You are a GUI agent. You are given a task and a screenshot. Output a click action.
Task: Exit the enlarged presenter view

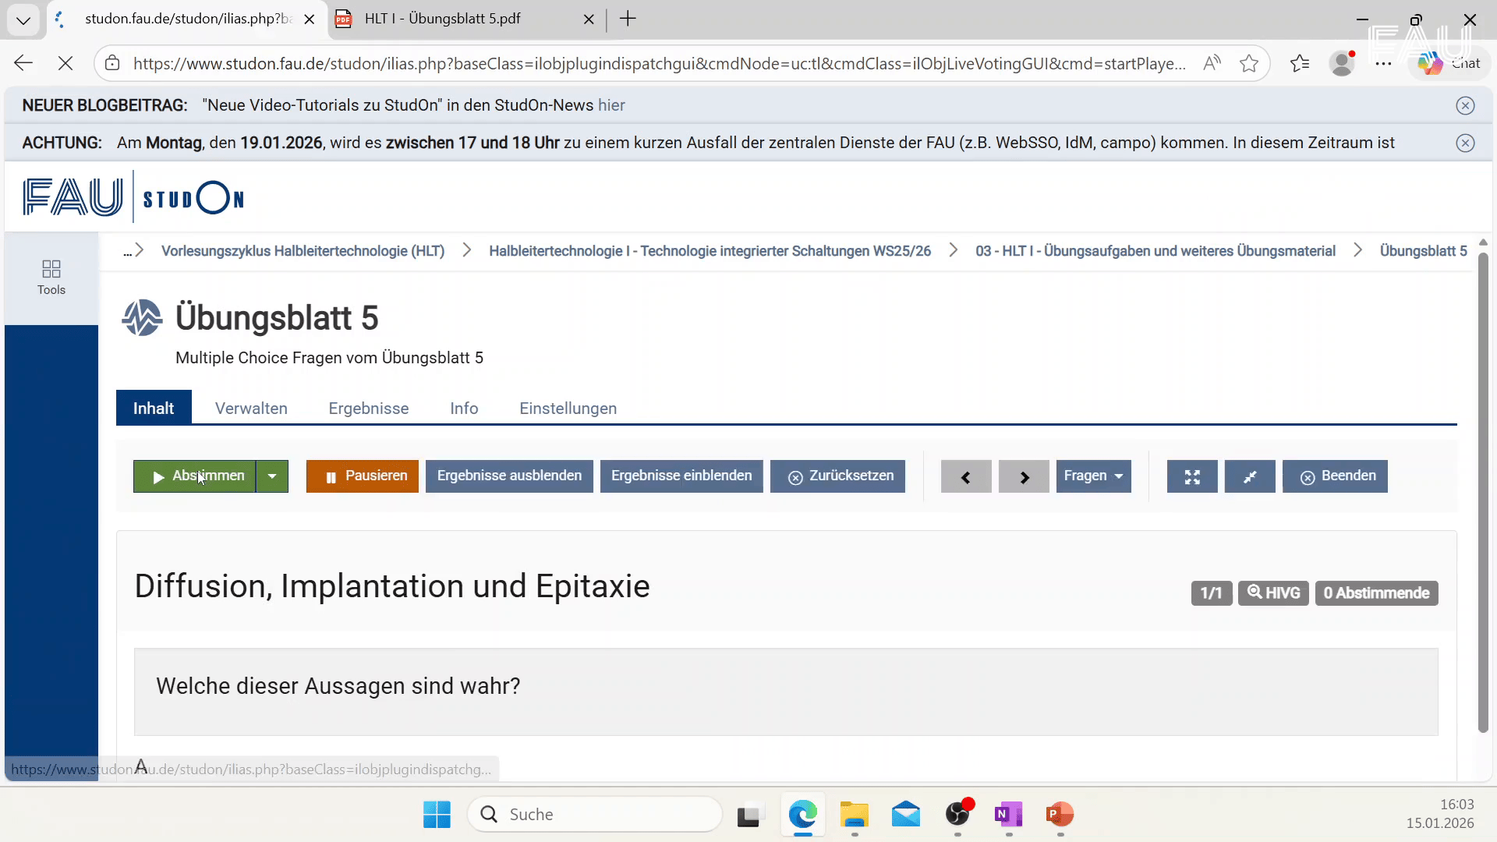[1249, 476]
